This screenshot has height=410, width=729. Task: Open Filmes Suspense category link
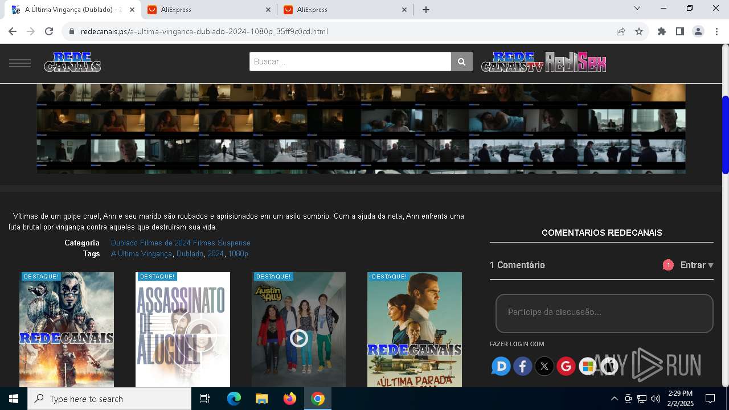coord(222,243)
